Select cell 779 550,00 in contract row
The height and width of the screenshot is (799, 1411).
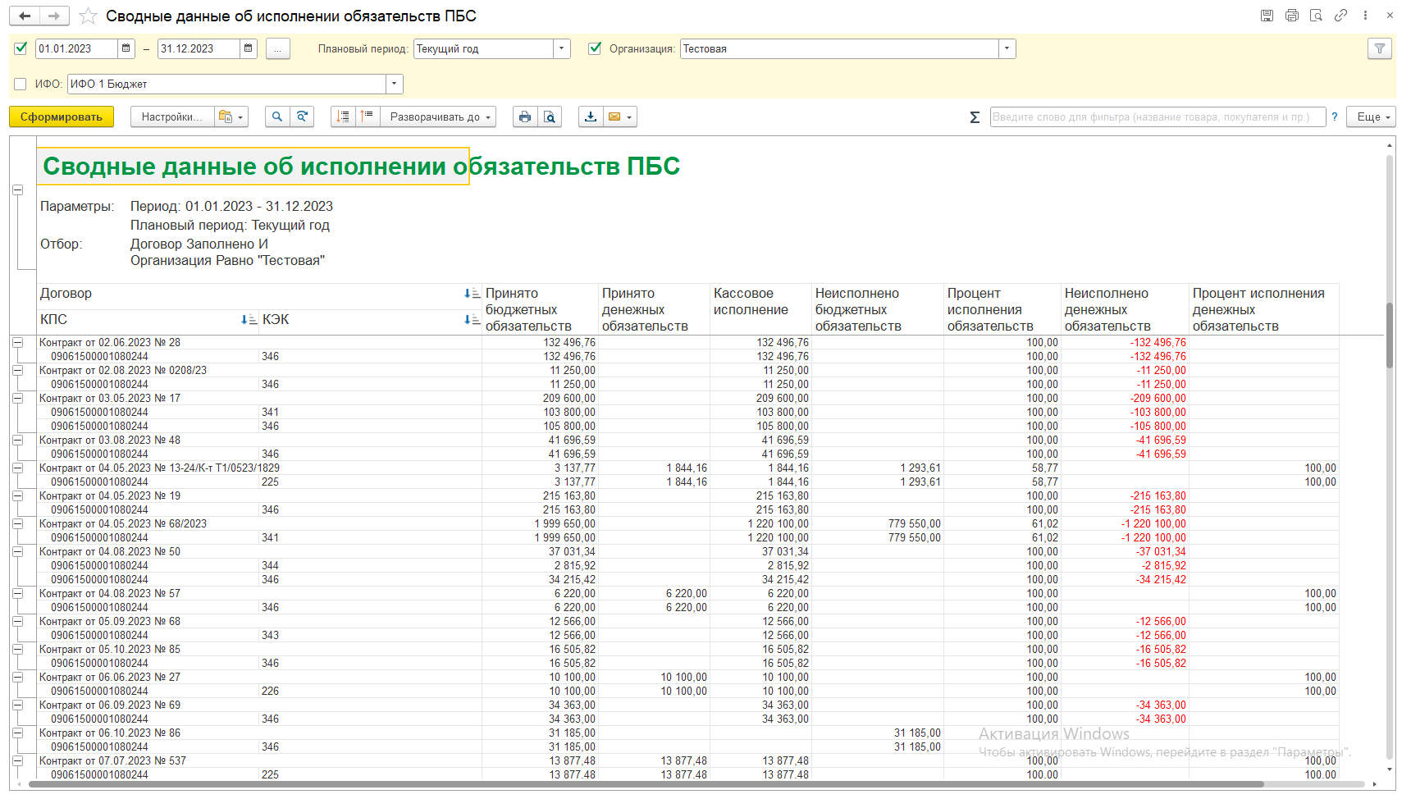(x=915, y=524)
